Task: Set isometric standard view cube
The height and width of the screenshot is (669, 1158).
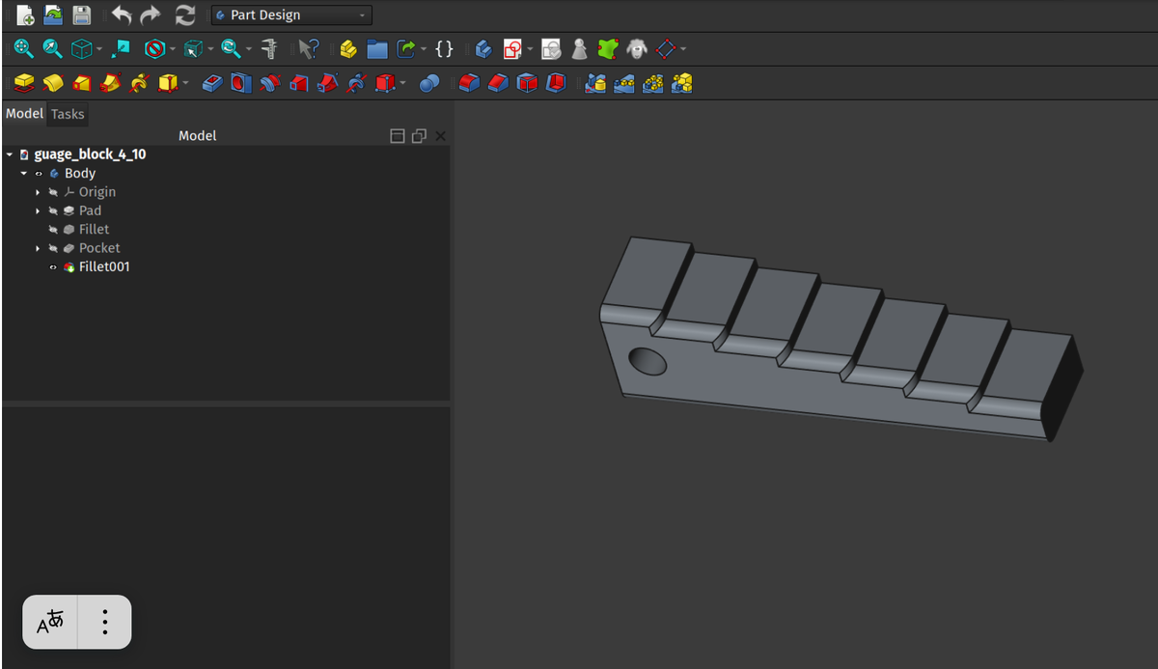Action: 82,48
